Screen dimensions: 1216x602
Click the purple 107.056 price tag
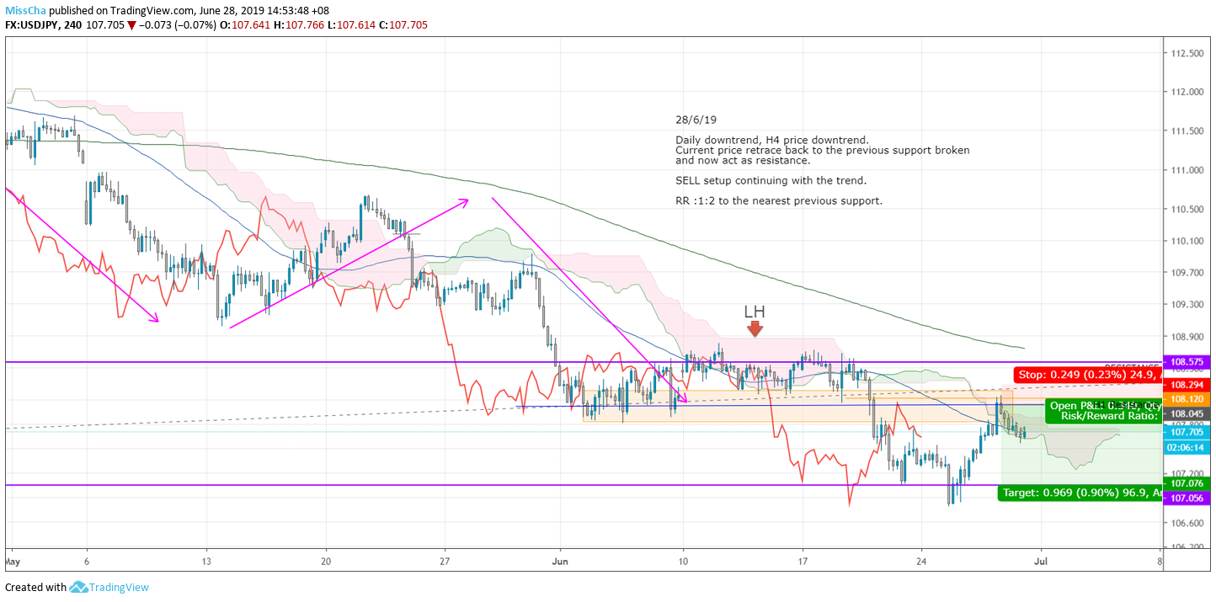tap(1187, 498)
